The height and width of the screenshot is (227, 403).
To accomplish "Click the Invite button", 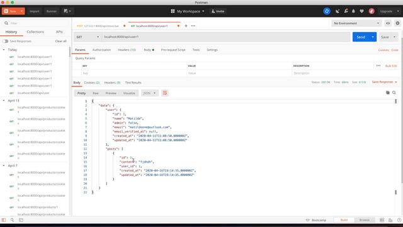I will coord(218,11).
